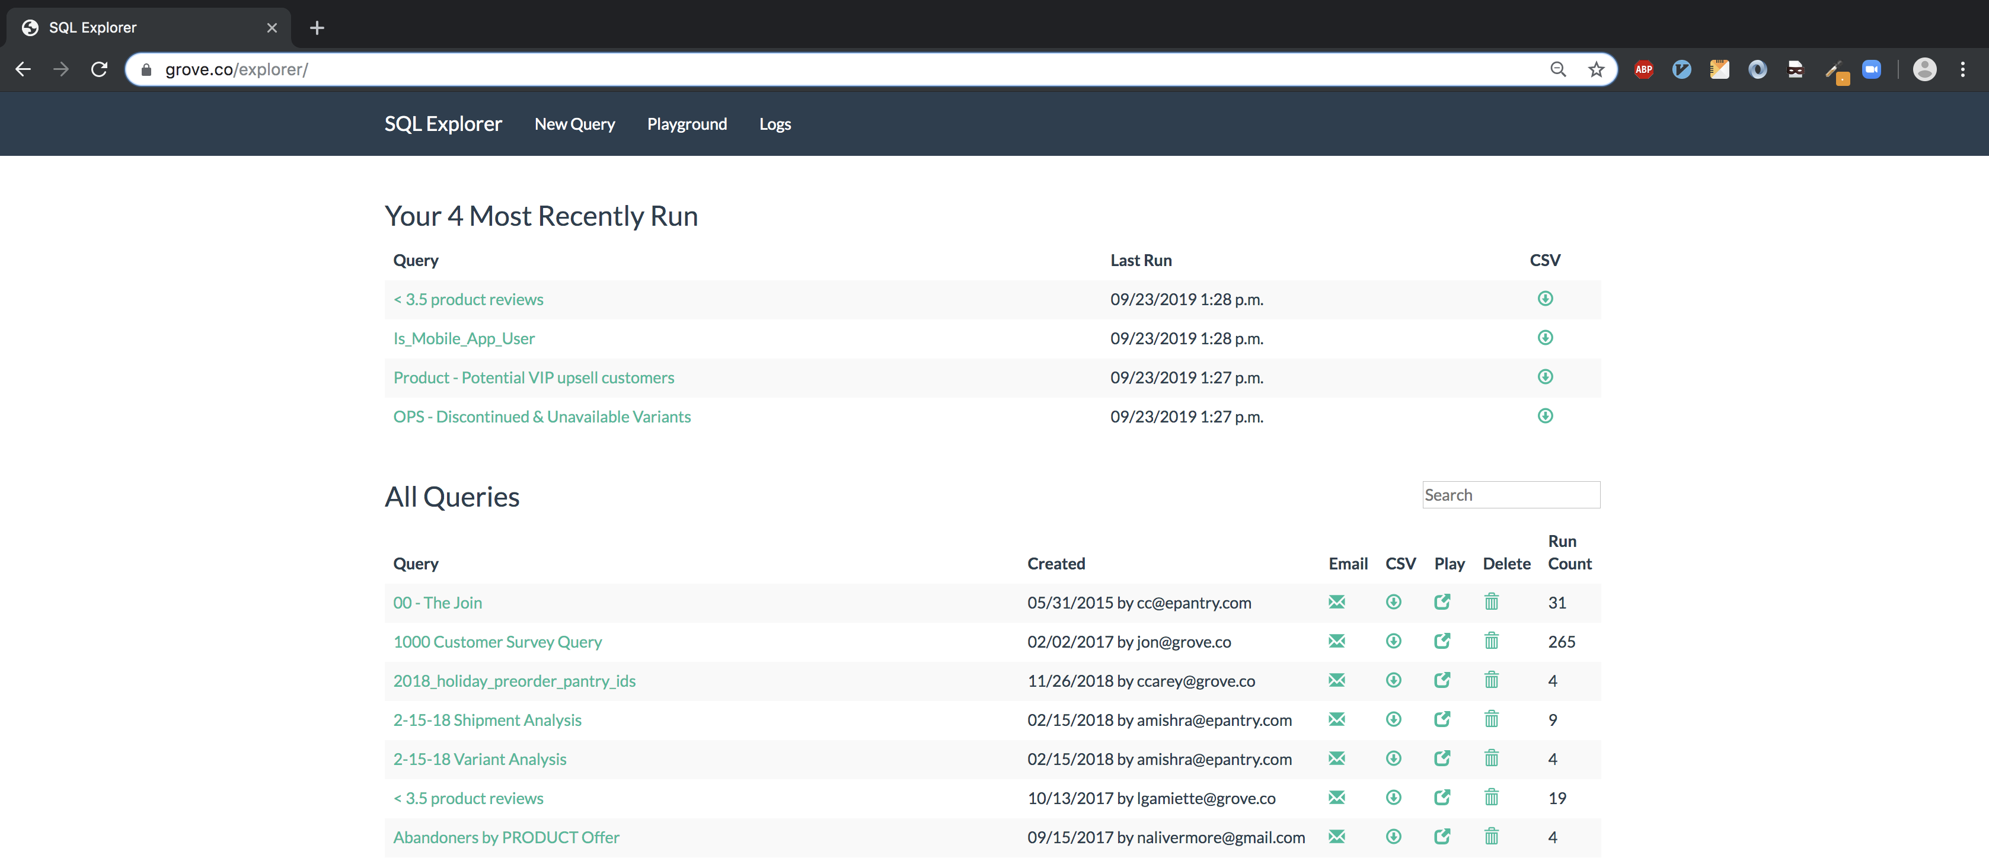Email the 00 - The Join query
Image resolution: width=1989 pixels, height=861 pixels.
[1336, 602]
